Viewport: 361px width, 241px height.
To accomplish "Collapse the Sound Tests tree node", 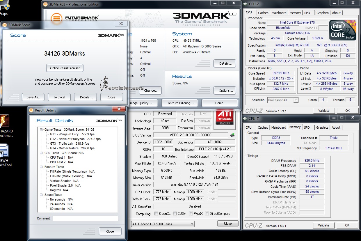I will click(x=41, y=195).
